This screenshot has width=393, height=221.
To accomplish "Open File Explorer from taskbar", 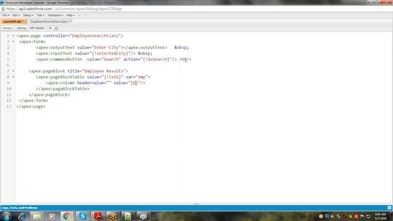I will (x=37, y=216).
